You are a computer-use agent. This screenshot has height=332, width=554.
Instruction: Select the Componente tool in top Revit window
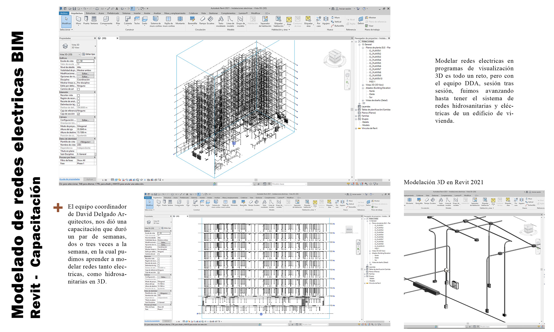pos(106,20)
